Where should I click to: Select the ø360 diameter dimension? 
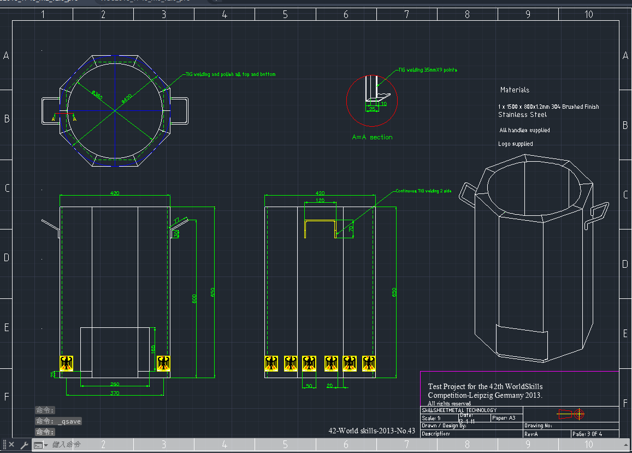point(97,95)
